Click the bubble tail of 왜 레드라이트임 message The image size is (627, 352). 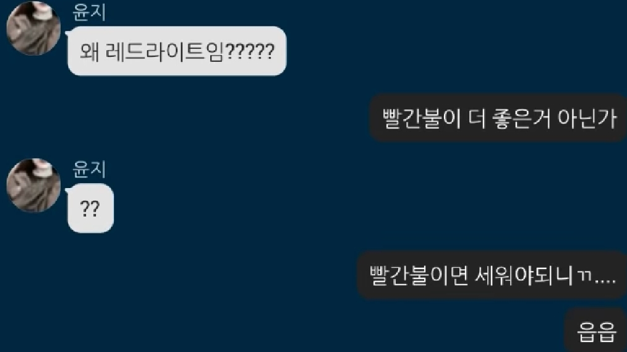[x=68, y=33]
